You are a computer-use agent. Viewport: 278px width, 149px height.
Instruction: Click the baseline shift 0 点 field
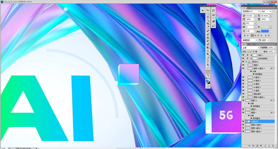[x=250, y=31]
